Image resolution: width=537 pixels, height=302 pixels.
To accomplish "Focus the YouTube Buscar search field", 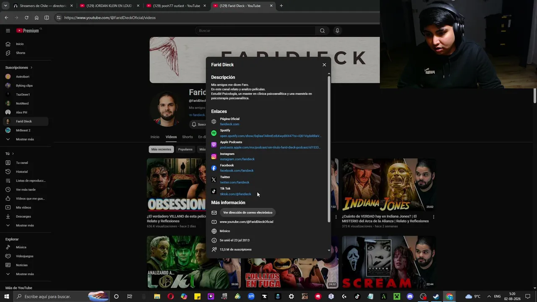I will pos(255,31).
